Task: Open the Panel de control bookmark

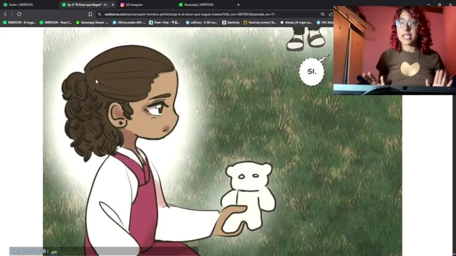Action: (259, 22)
